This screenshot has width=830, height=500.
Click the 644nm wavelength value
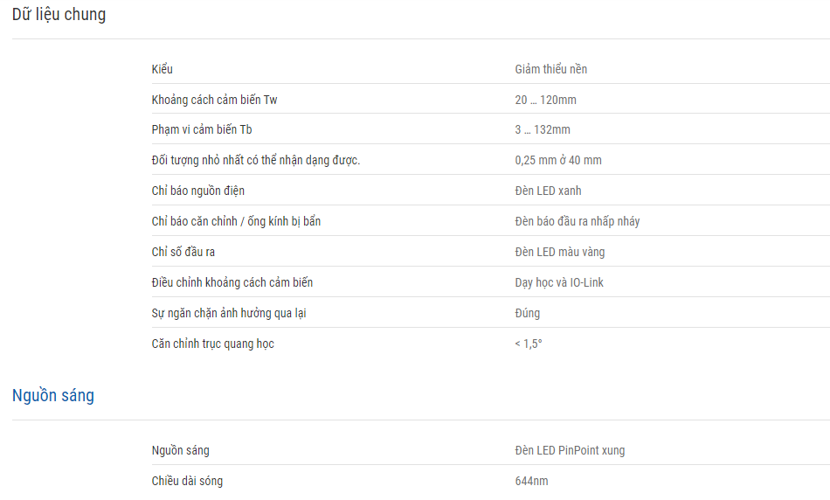coord(531,482)
